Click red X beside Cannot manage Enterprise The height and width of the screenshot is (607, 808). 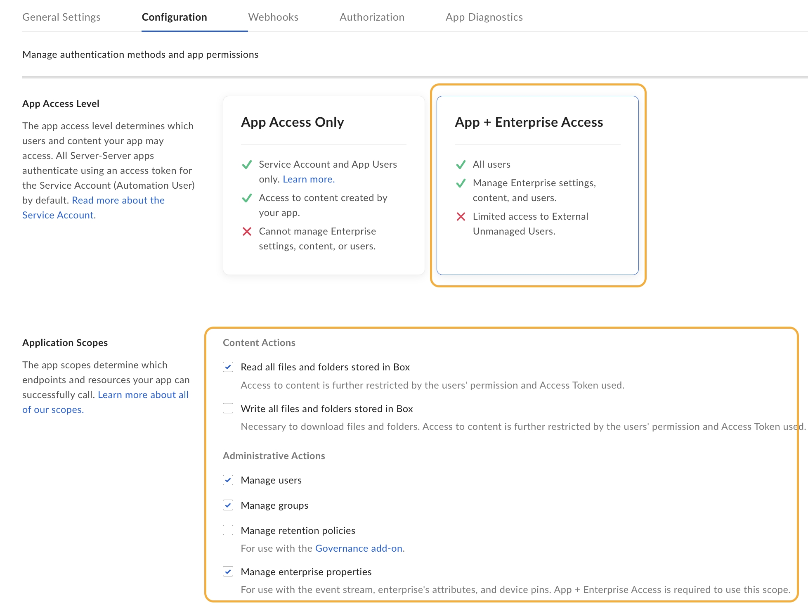(x=247, y=231)
